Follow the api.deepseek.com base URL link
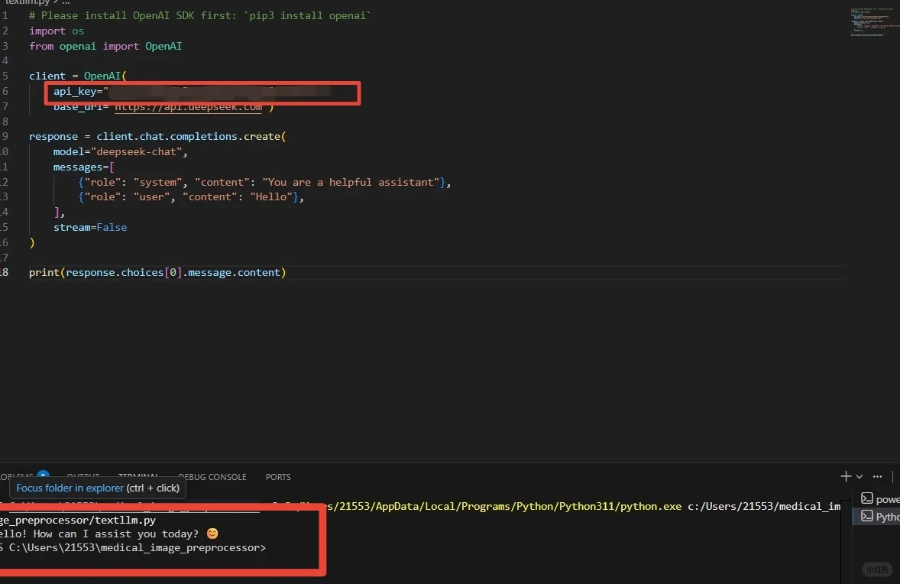Screen dimensions: 900x584 pyautogui.click(x=188, y=107)
